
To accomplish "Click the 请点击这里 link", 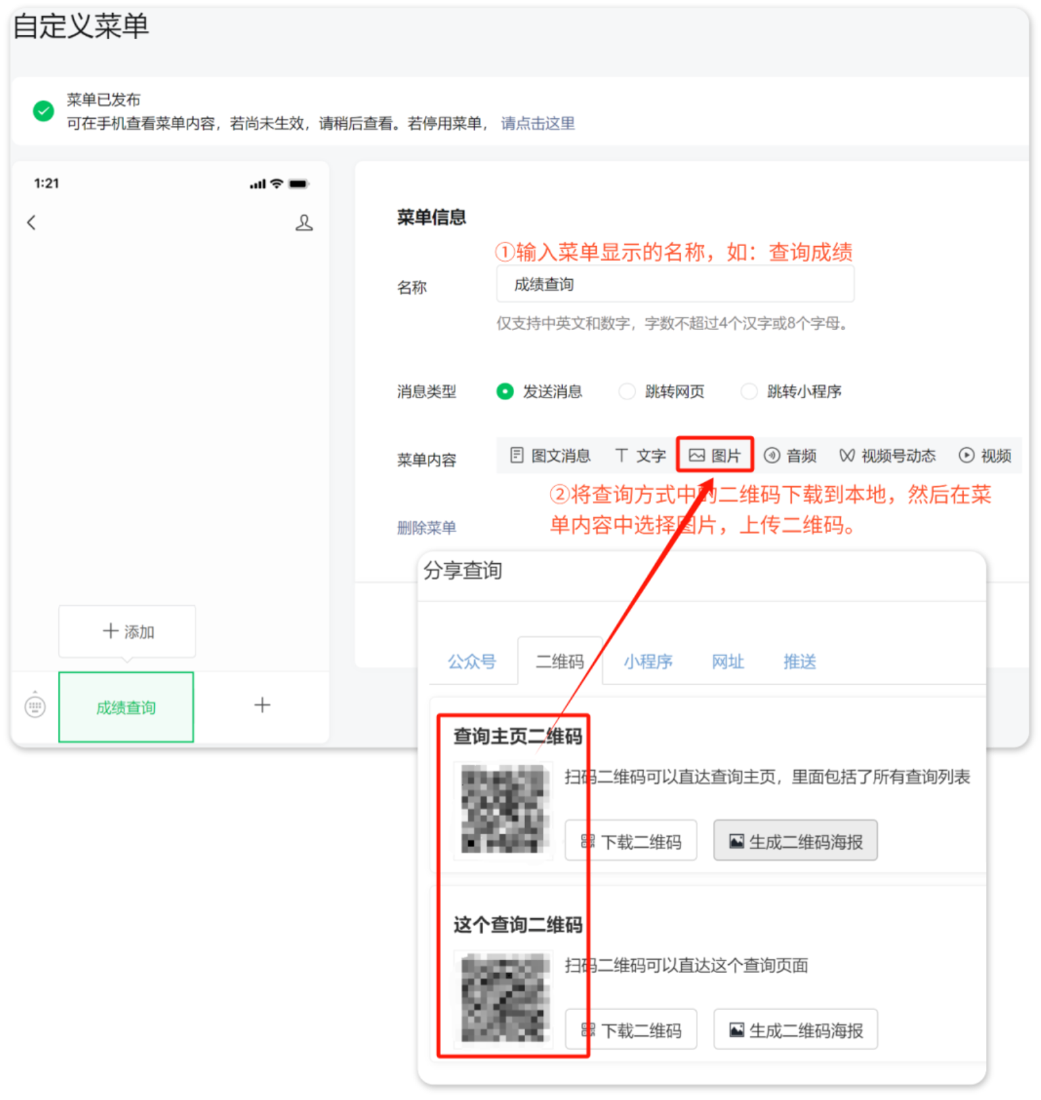I will coord(538,123).
